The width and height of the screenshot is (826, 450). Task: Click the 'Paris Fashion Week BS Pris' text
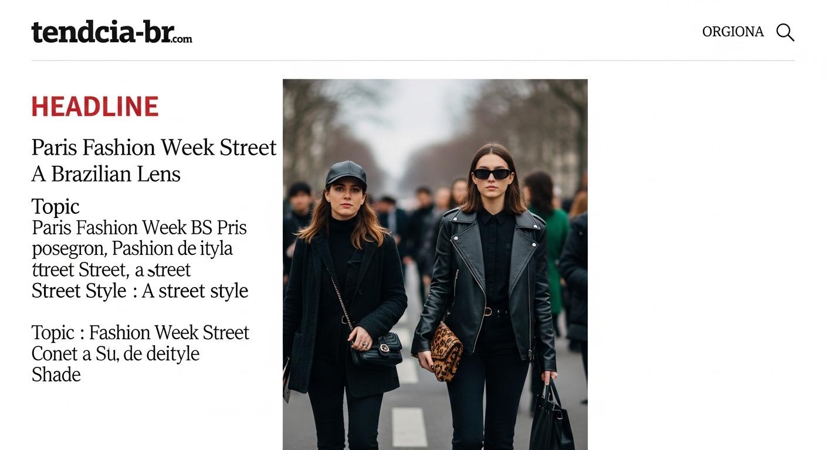(x=139, y=227)
